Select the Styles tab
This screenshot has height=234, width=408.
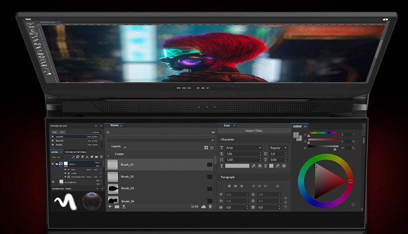114,125
